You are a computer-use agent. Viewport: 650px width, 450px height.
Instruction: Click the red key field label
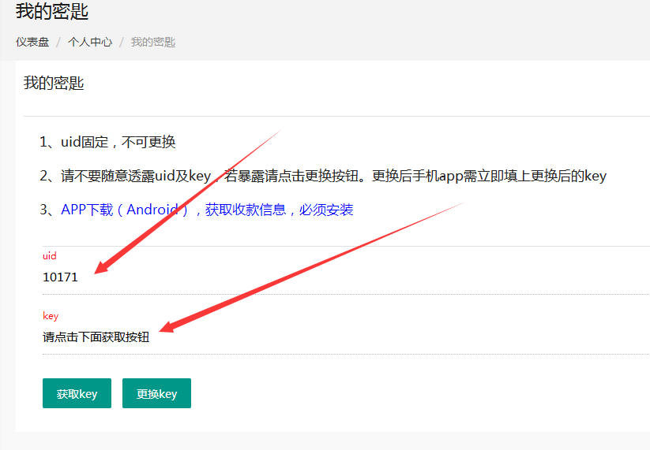[51, 316]
